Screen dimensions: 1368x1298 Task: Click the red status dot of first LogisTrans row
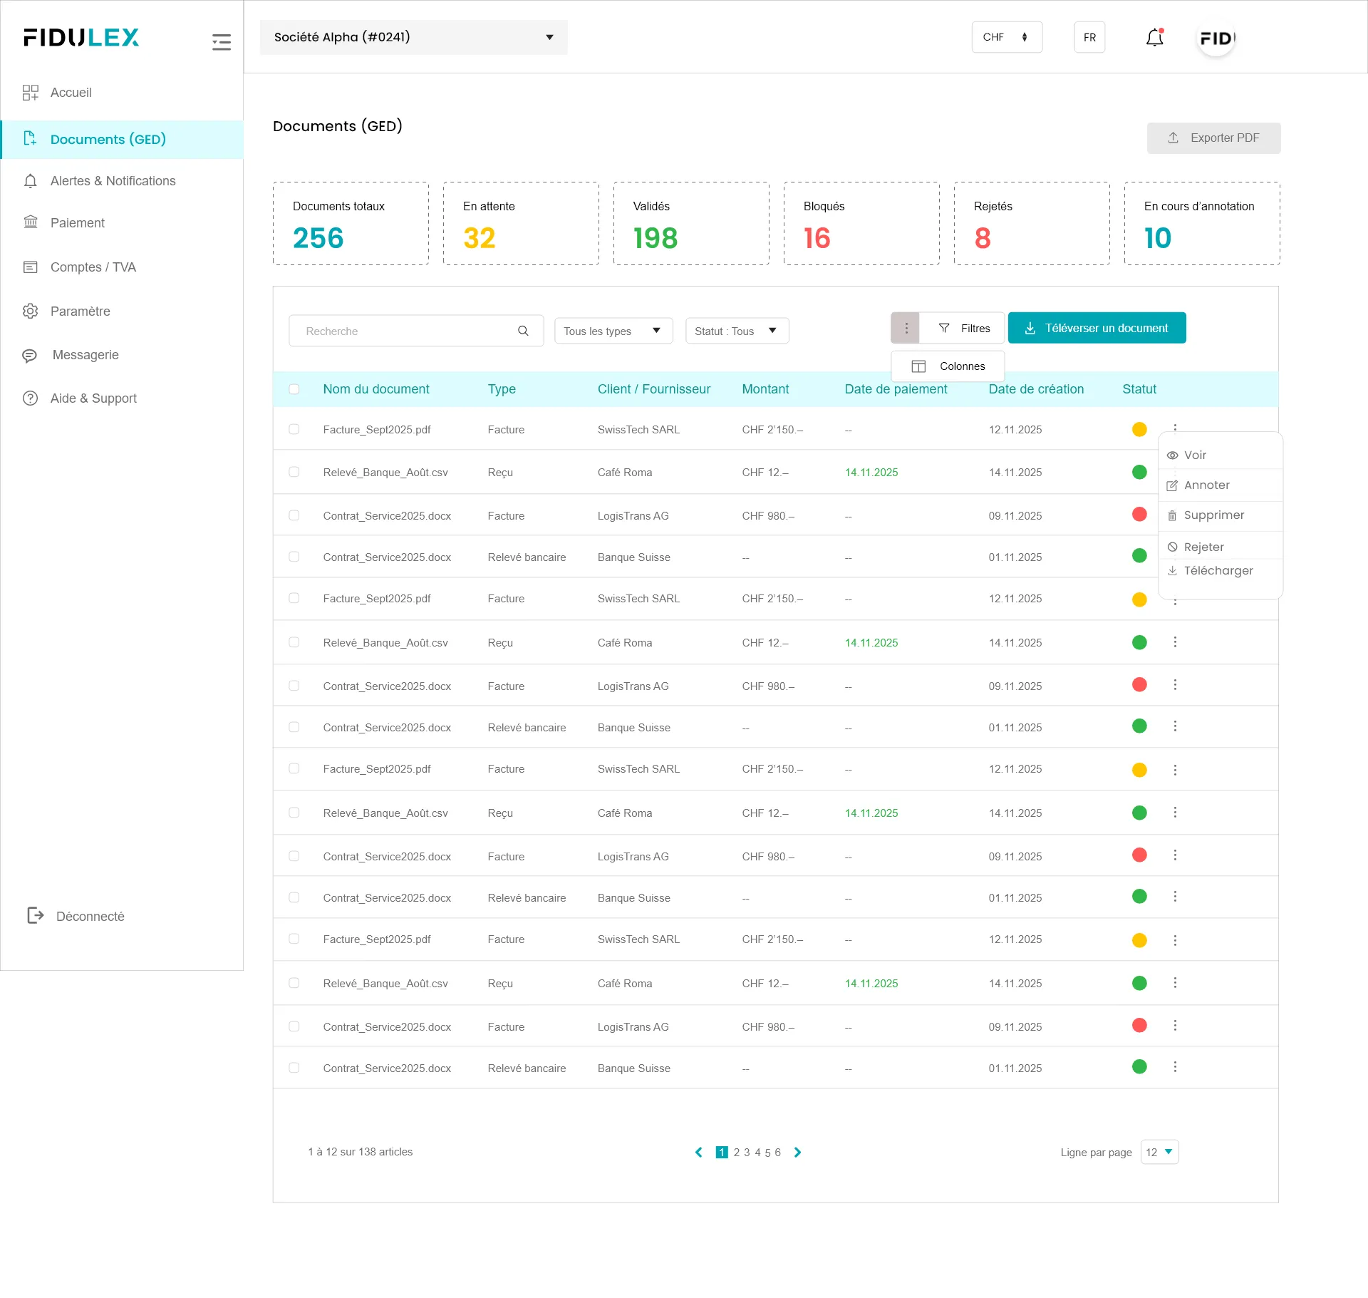coord(1139,515)
